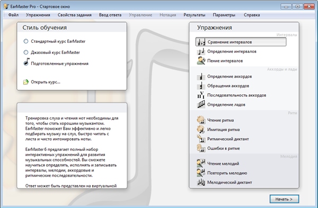Open the Параметры menu
The image size is (318, 208).
[224, 15]
